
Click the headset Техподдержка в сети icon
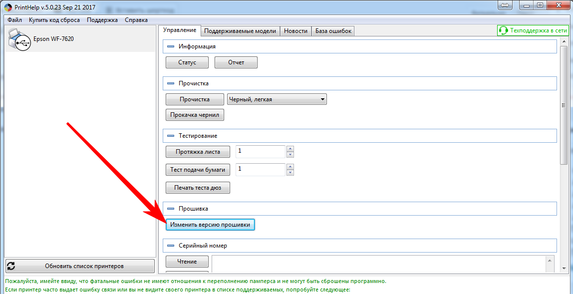click(x=504, y=30)
